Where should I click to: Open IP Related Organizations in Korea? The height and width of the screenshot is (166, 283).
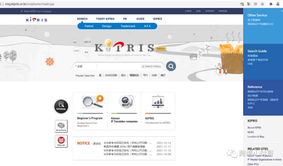tap(264, 159)
